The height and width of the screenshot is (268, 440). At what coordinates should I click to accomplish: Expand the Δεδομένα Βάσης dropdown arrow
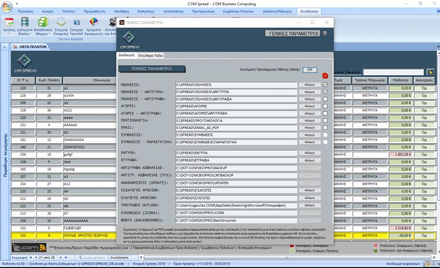click(30, 34)
